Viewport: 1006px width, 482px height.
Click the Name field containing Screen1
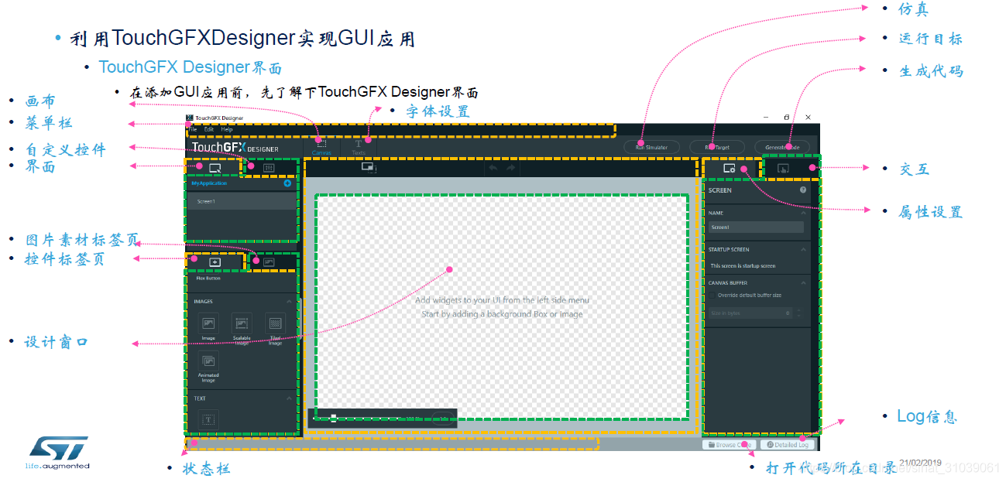pos(756,227)
